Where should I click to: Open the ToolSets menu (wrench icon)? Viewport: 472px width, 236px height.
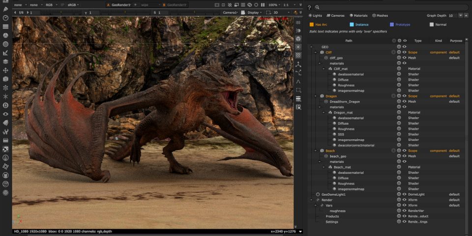5,132
